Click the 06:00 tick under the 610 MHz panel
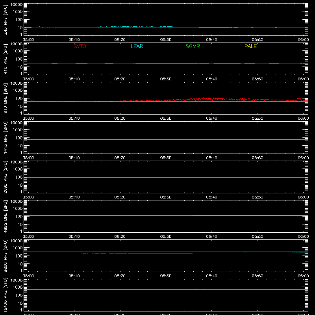Viewport: 315px width, 315px height. [x=303, y=119]
